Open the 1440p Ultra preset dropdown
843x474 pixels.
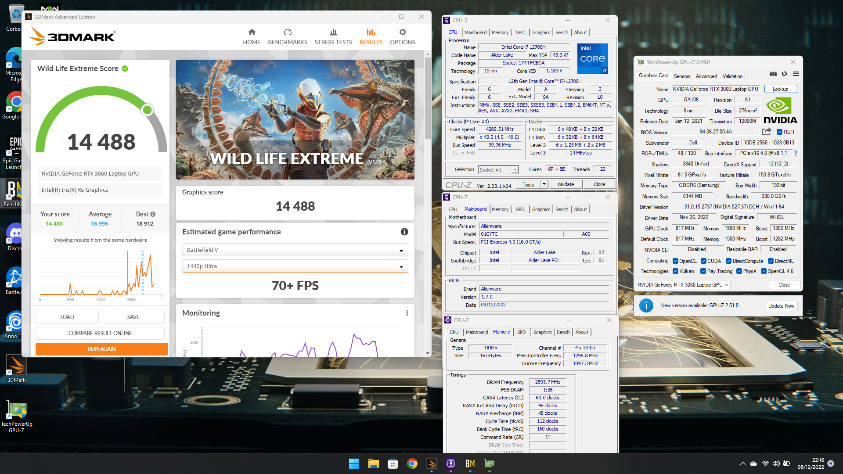click(x=295, y=266)
